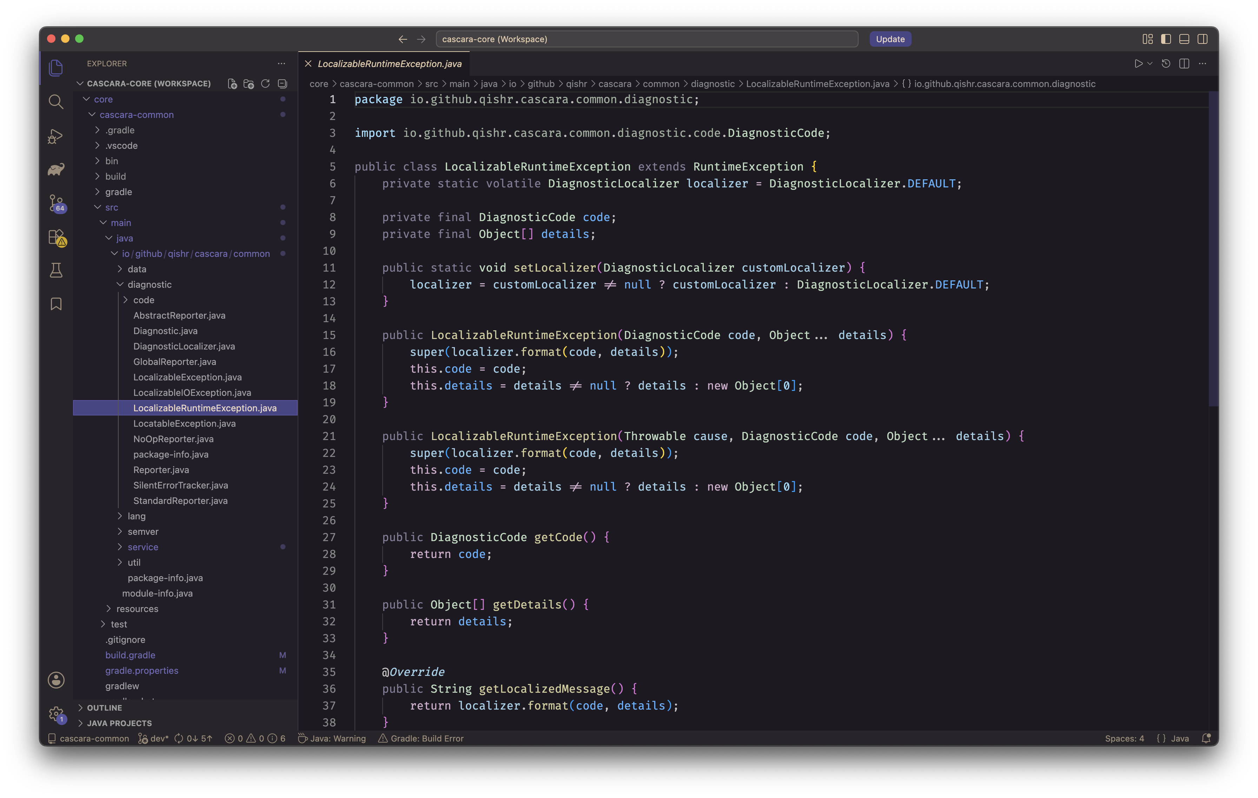Viewport: 1258px width, 798px height.
Task: Toggle bottom panel visibility
Action: pos(1184,39)
